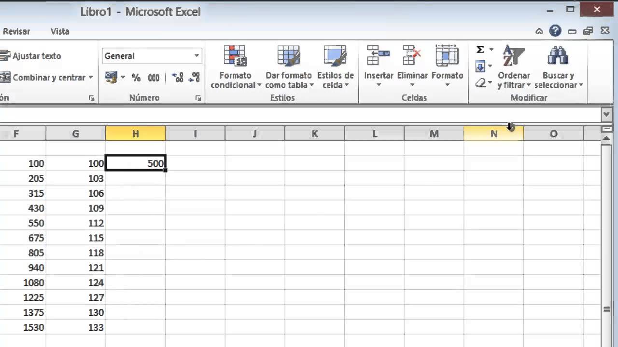Image resolution: width=618 pixels, height=347 pixels.
Task: Select cell with value 118
Action: [x=76, y=253]
